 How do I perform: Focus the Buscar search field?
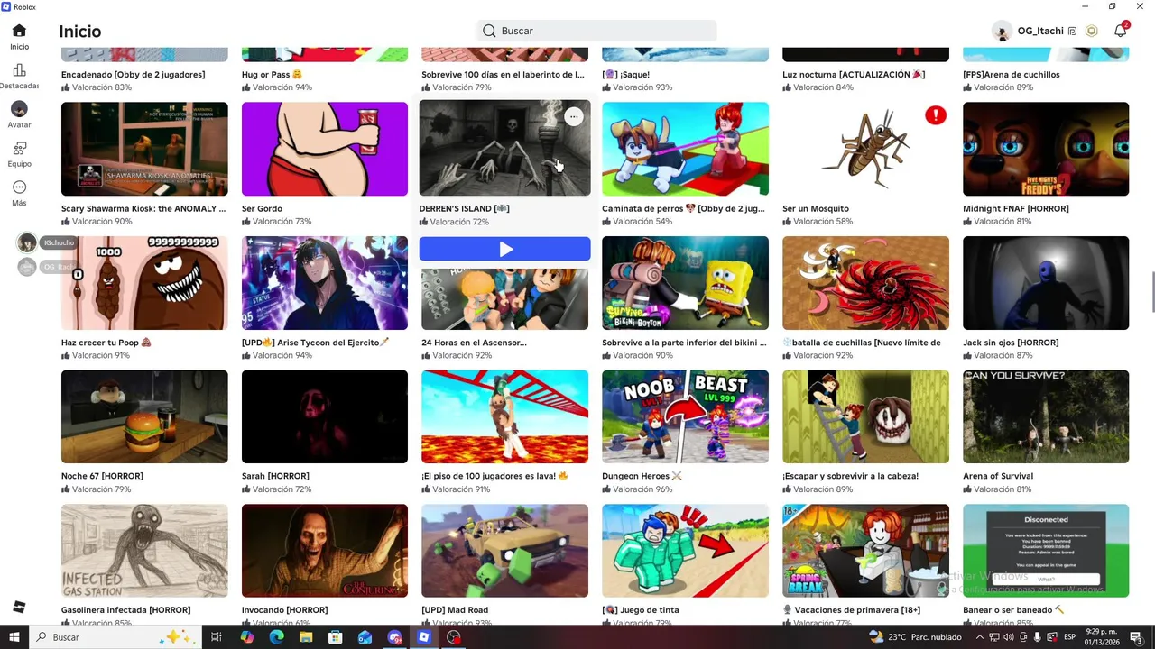pos(596,31)
